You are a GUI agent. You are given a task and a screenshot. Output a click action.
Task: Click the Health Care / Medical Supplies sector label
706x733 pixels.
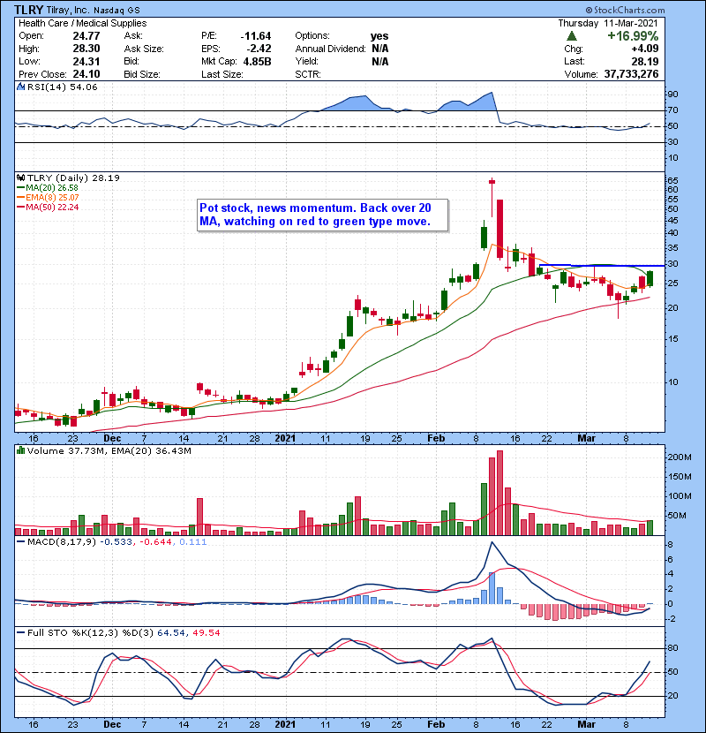point(83,23)
